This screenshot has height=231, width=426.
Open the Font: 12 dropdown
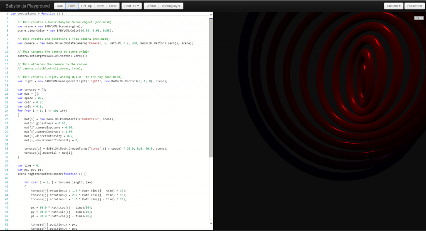click(x=131, y=6)
